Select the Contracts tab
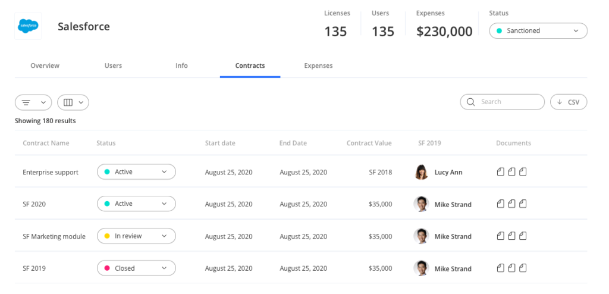The height and width of the screenshot is (294, 609). (250, 65)
